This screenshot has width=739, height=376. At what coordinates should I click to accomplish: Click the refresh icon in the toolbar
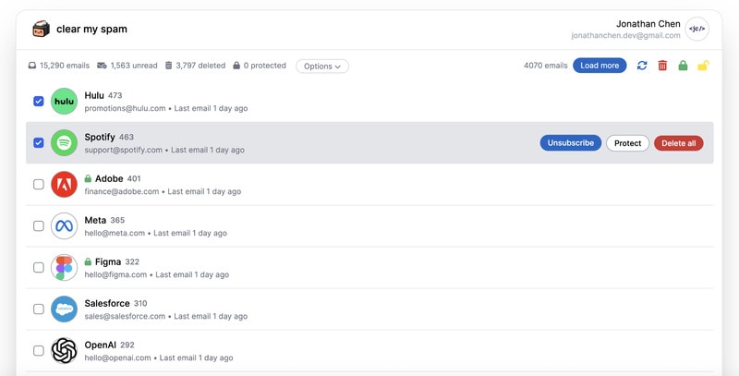[642, 66]
